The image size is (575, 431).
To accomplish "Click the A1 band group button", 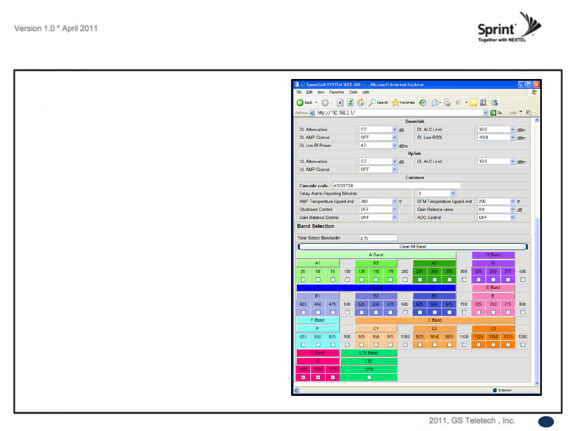I will 317,263.
